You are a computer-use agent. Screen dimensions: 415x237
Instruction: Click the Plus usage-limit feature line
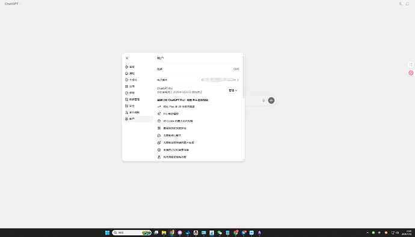[179, 107]
